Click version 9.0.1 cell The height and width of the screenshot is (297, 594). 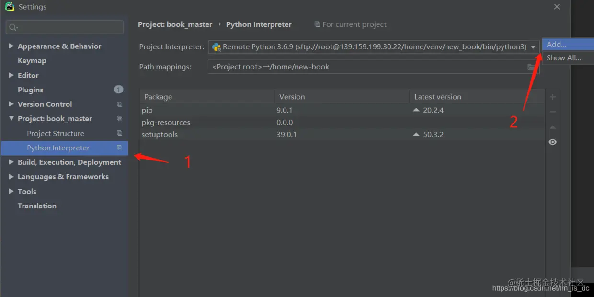[x=285, y=110]
